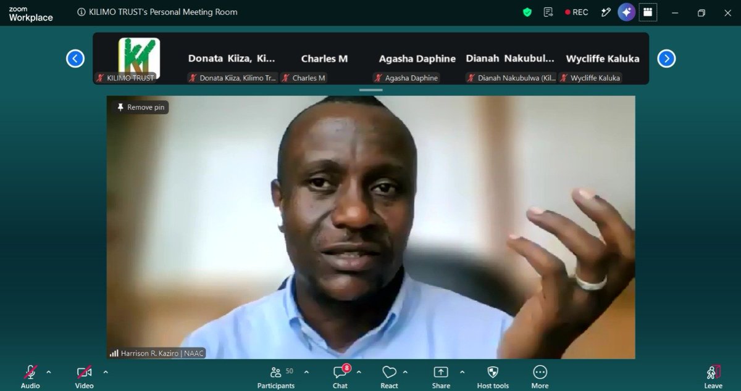
Task: Select the Charles M participant tile
Action: (x=325, y=59)
